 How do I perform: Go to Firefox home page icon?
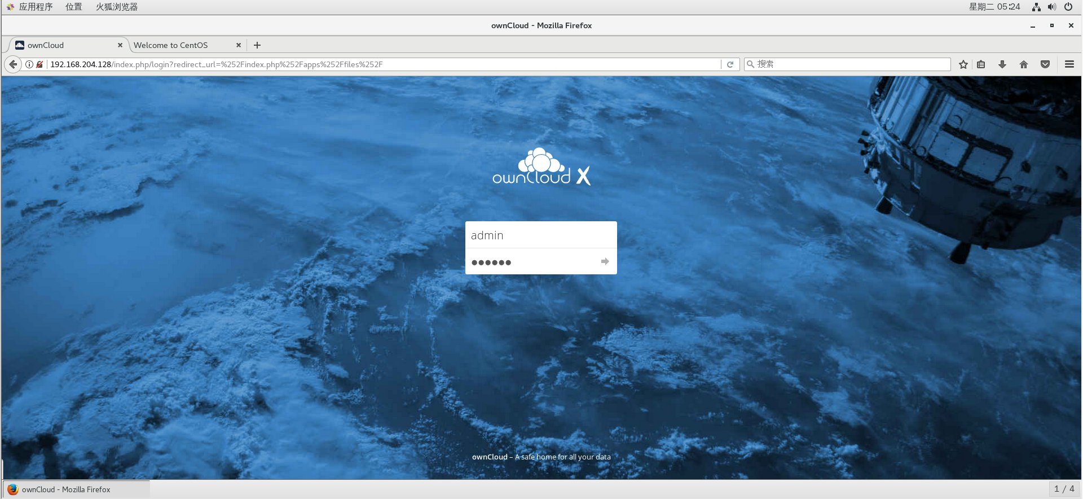[1024, 64]
